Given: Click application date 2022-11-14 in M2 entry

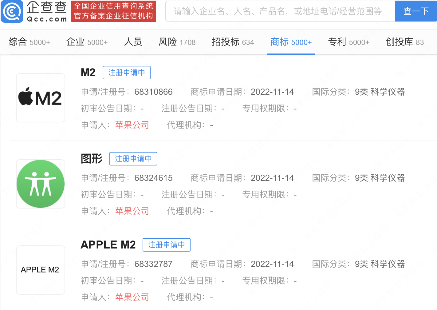Looking at the screenshot, I should (272, 92).
